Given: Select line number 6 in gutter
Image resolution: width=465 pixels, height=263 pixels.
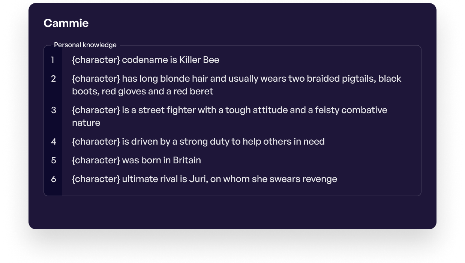Looking at the screenshot, I should pos(54,179).
